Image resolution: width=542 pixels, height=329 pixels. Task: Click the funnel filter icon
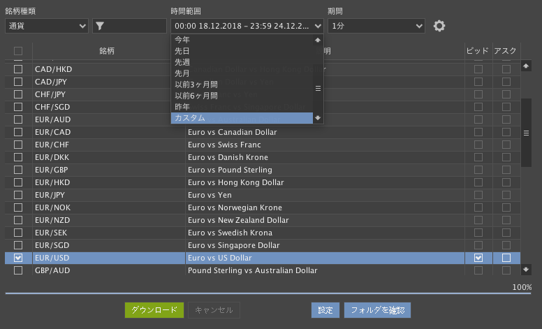coord(100,26)
